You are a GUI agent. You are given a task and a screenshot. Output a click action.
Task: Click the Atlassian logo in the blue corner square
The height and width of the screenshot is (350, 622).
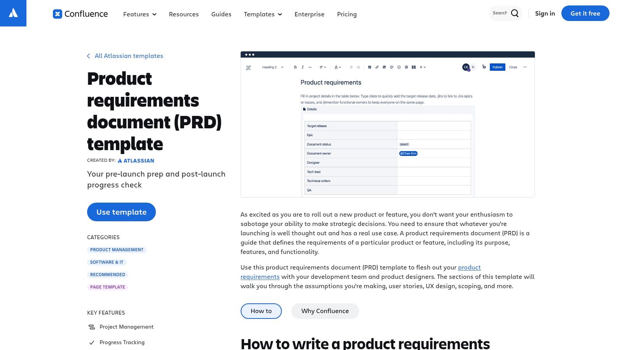coord(13,13)
